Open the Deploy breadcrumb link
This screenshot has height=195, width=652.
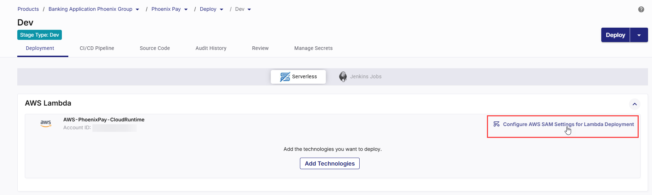(208, 9)
